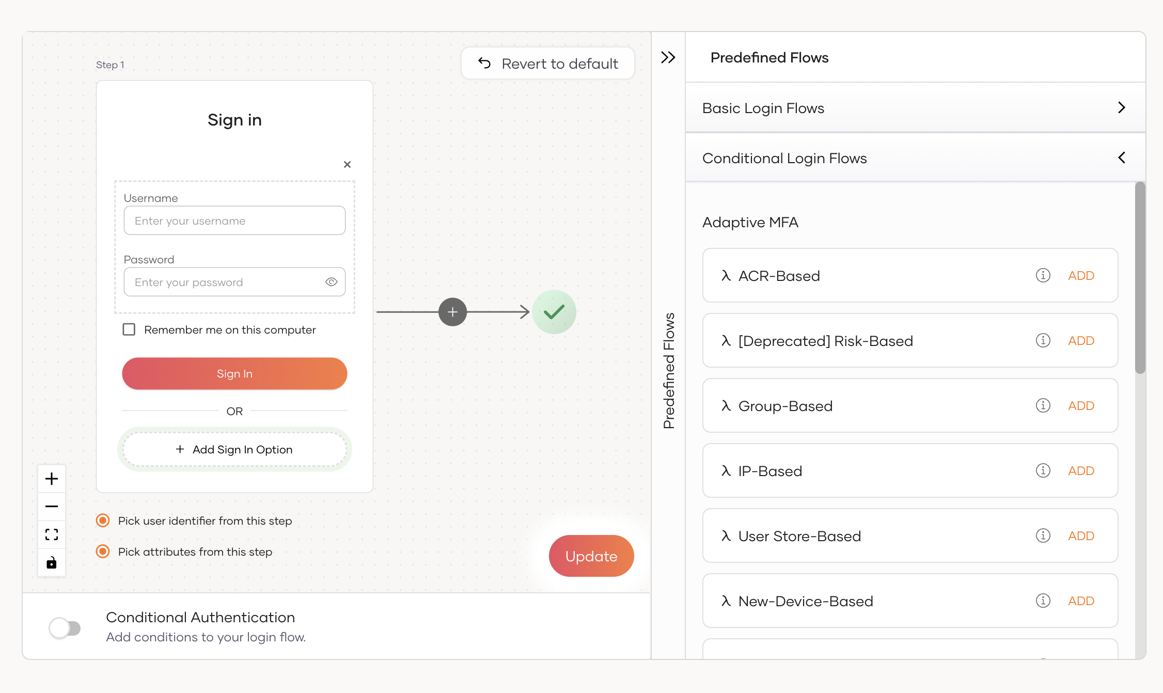Click the Adaptive MFA heading
The image size is (1163, 693).
click(750, 222)
